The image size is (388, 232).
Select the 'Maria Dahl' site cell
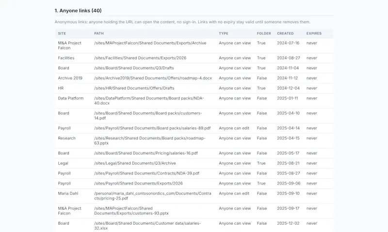[x=68, y=193]
